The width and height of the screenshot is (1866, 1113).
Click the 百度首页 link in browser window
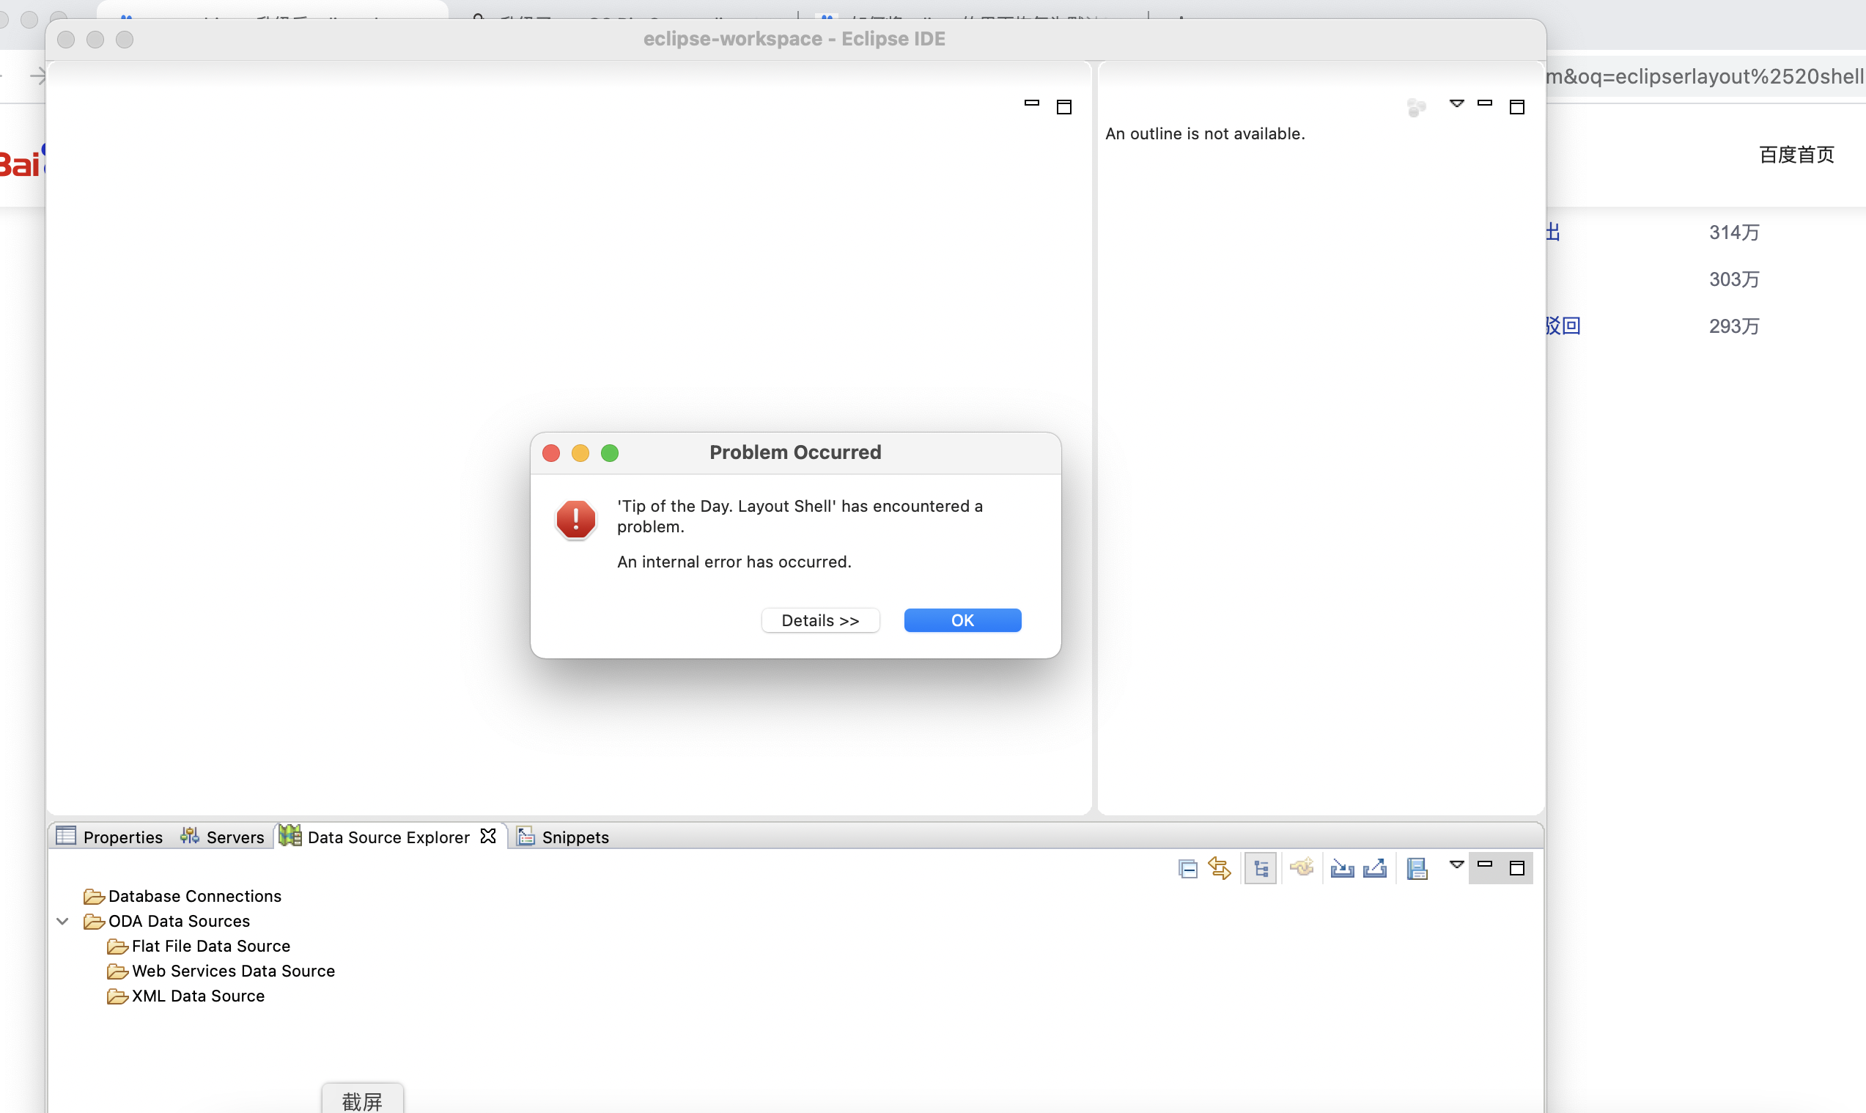click(x=1796, y=155)
